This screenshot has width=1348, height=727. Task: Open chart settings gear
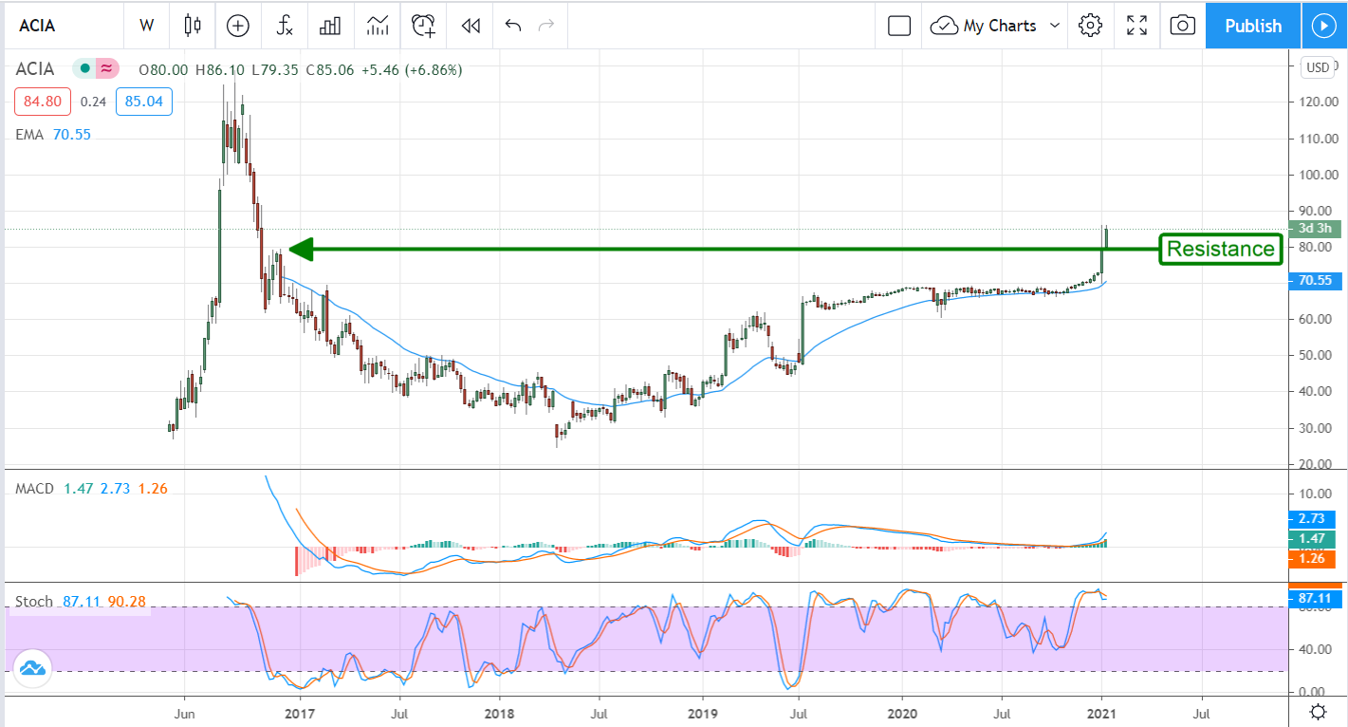pyautogui.click(x=1090, y=26)
